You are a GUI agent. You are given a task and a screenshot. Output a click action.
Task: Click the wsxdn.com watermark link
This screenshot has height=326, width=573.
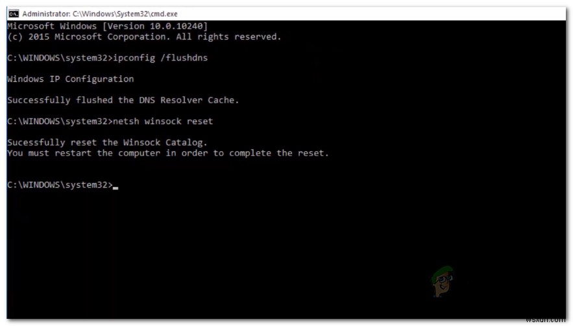tap(545, 319)
